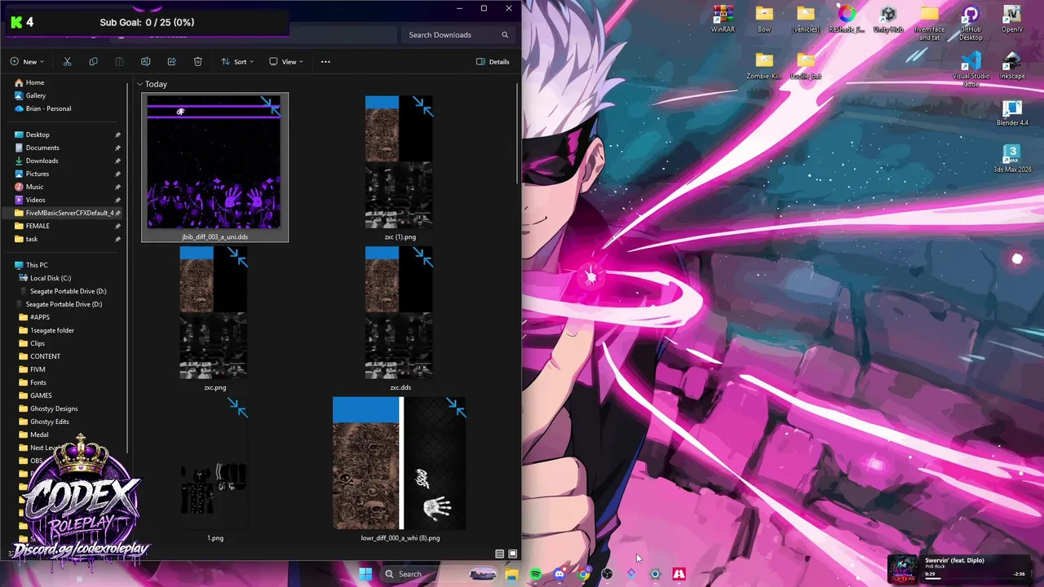Open Visual Studio Code desktop shortcut

[971, 70]
